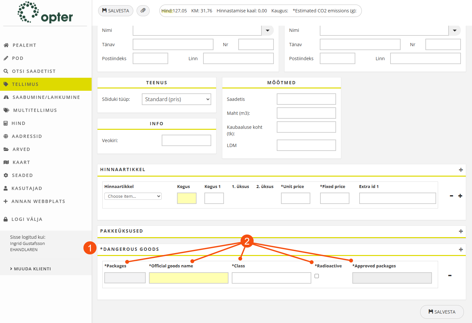Expand the right Nimi dropdown arrow
Screen dimensions: 472x323
click(x=454, y=31)
